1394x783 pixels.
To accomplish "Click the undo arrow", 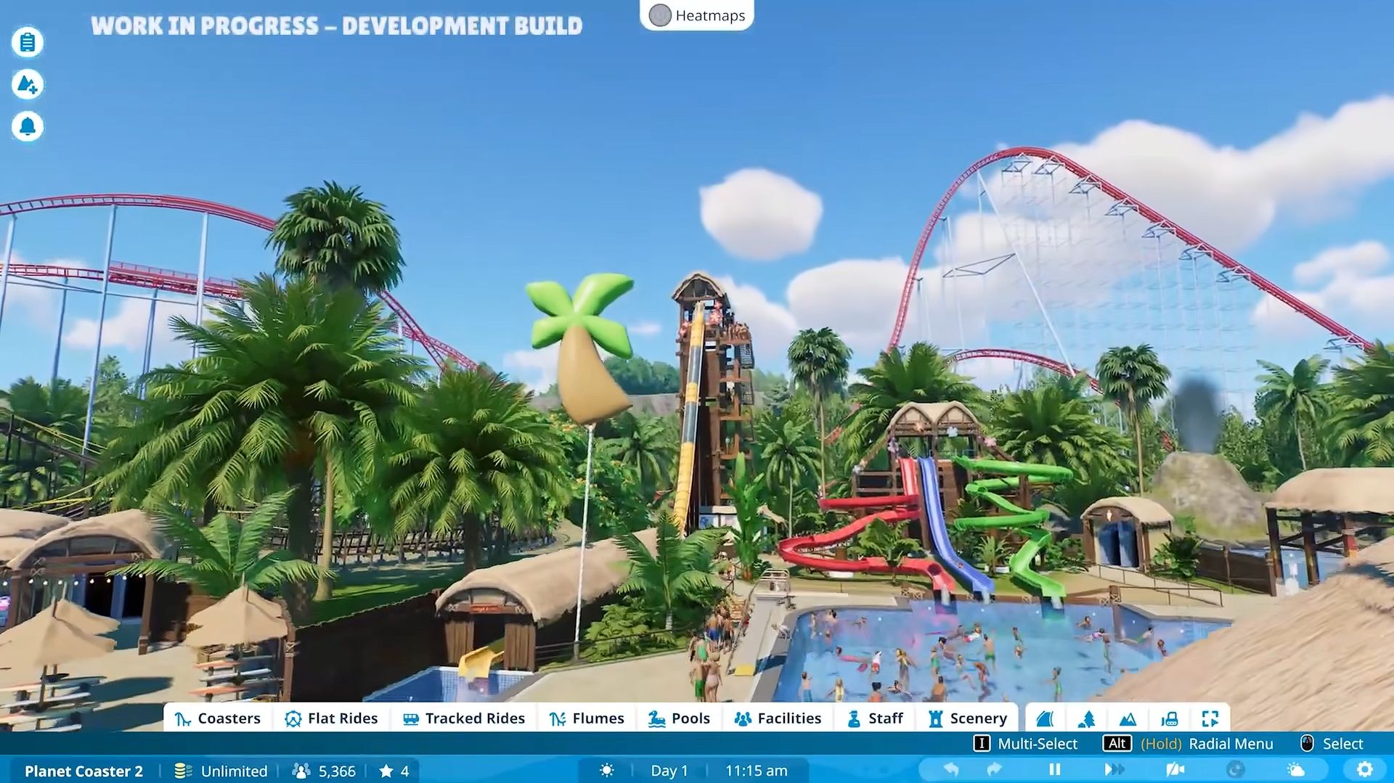I will click(950, 769).
